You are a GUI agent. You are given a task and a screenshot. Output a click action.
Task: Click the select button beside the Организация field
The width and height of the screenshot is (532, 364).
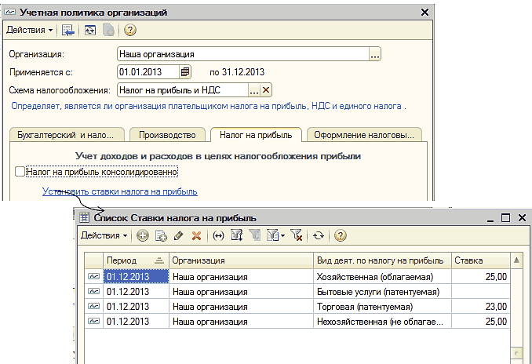coord(375,54)
